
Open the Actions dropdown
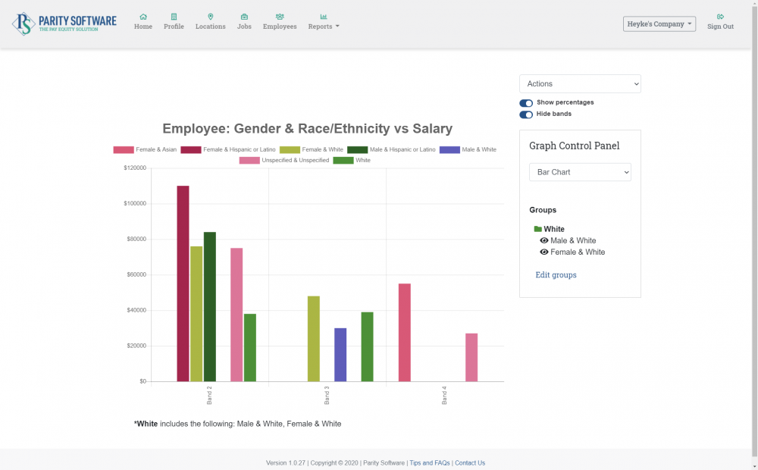coord(580,83)
